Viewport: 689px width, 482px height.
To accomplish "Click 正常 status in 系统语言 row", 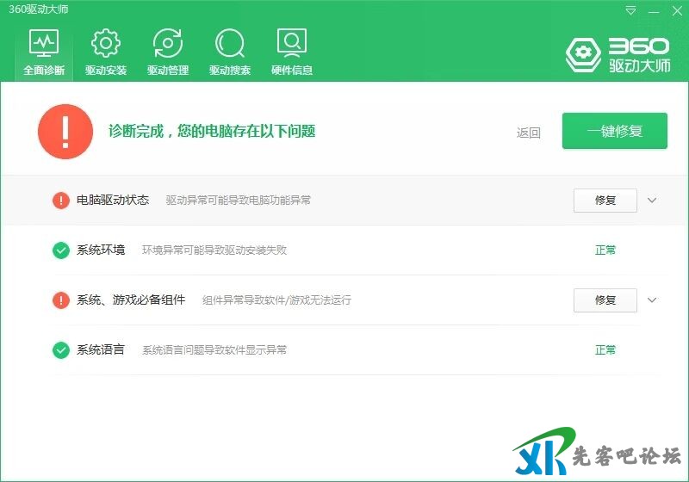I will tap(605, 350).
